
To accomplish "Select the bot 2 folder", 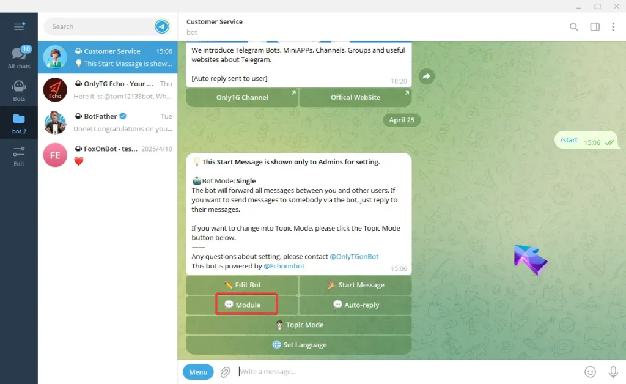I will click(19, 123).
